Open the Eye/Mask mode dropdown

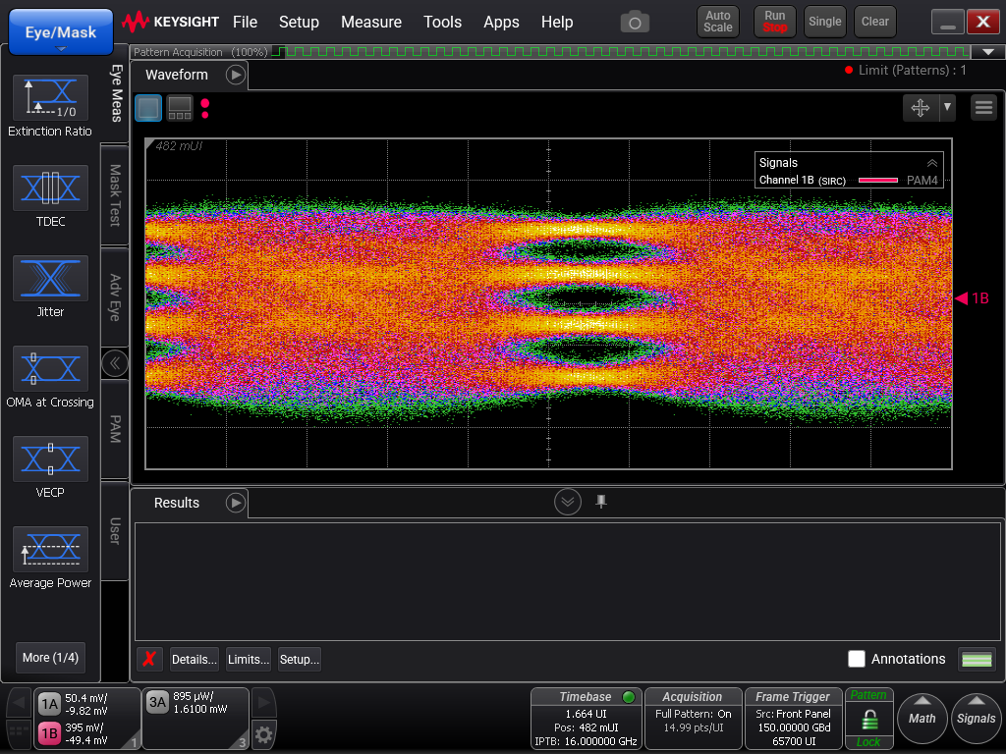point(61,32)
